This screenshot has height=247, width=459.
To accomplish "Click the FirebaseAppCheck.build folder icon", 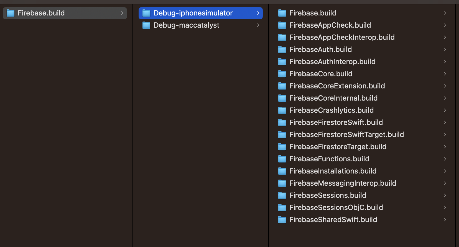I will coord(282,25).
